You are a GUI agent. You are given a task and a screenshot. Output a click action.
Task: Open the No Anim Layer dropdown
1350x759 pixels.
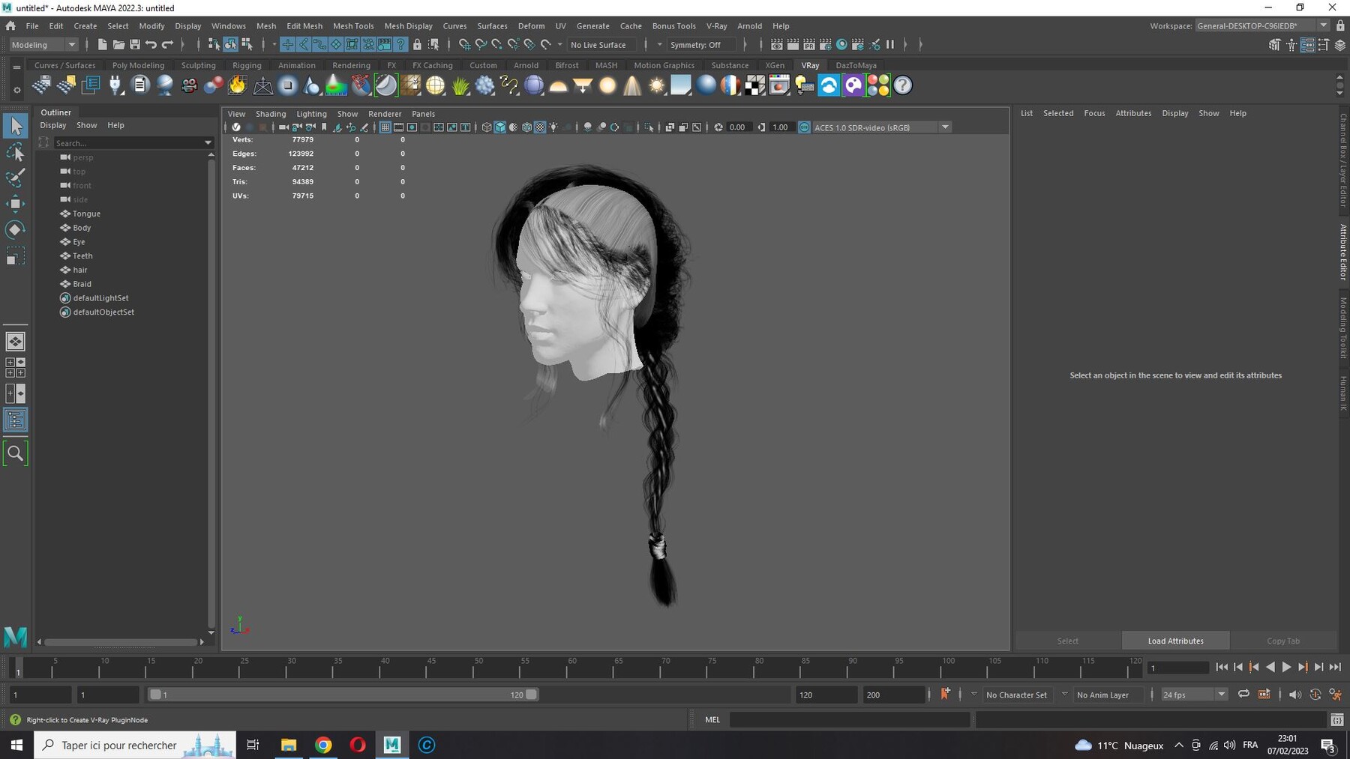(1108, 695)
